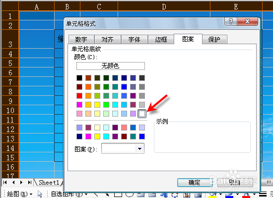Pick the white swatch next to lavender
Viewport: 273px width, 198px height.
click(142, 114)
